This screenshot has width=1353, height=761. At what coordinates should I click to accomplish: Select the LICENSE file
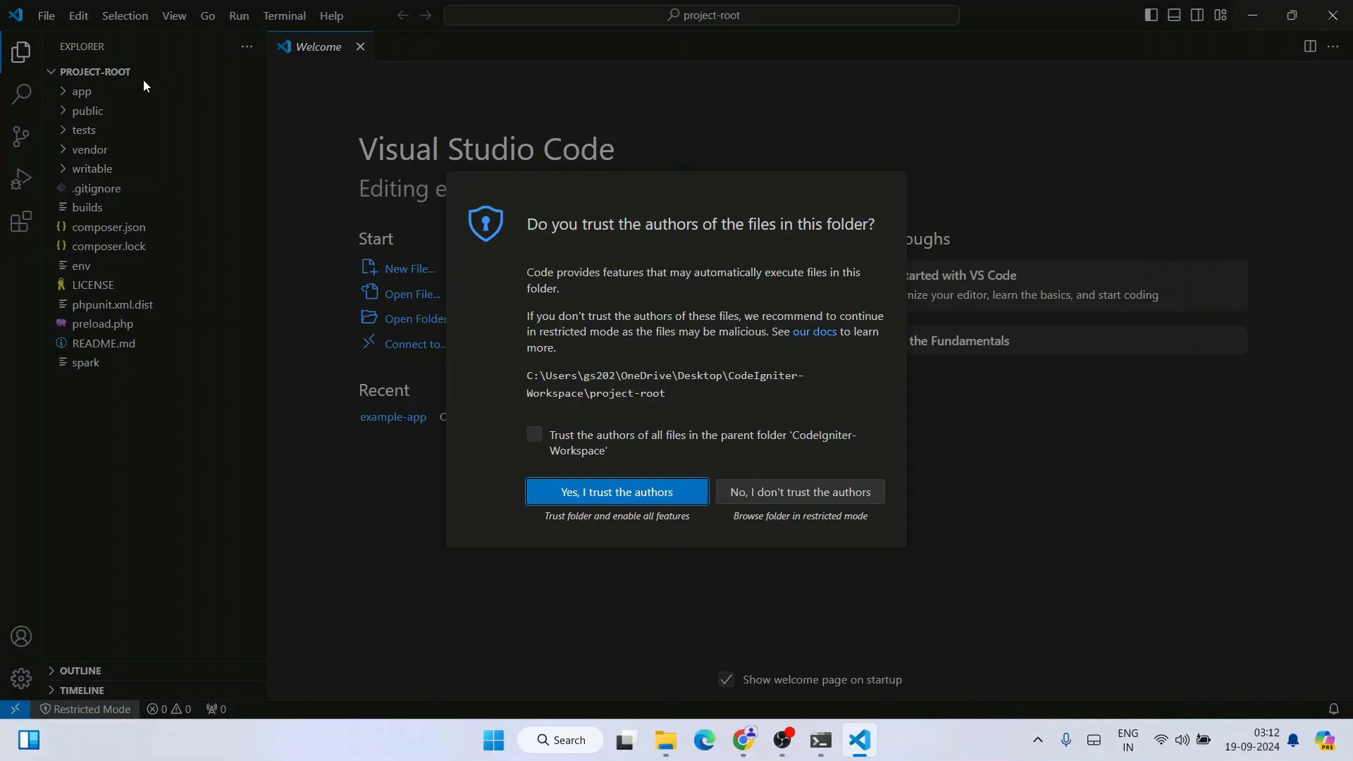click(x=93, y=285)
